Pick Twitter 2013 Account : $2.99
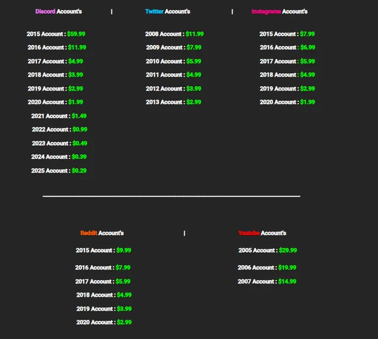 tap(174, 102)
